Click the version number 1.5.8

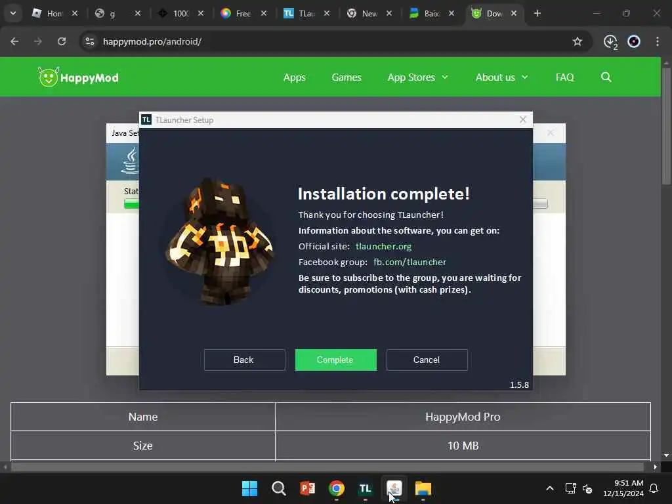coord(519,385)
